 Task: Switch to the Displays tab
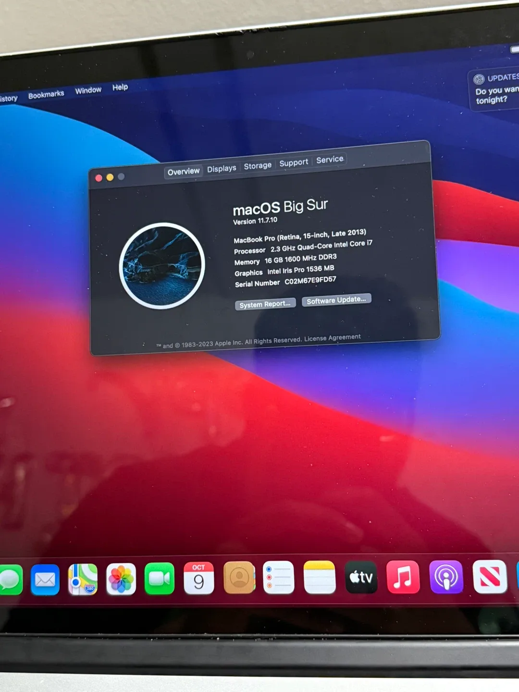(221, 168)
